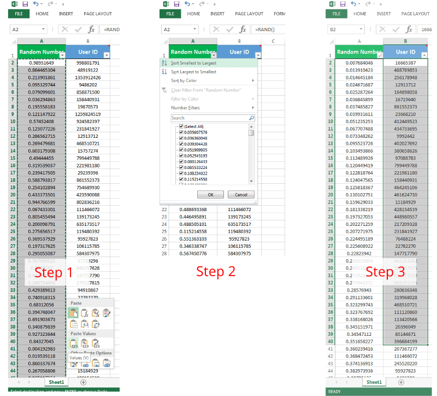Screen dimensions: 437x396
Task: Uncheck filter value 0.051909805
Action: point(181,149)
